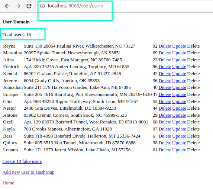Delete user Johnathan via the Delete link
The image size is (213, 190).
pos(165,87)
